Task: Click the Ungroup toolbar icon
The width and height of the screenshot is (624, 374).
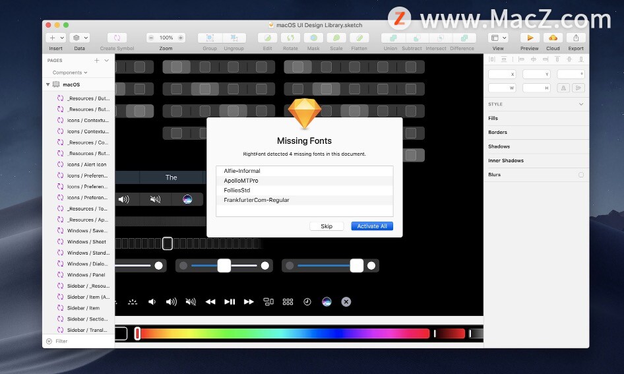Action: pyautogui.click(x=234, y=38)
